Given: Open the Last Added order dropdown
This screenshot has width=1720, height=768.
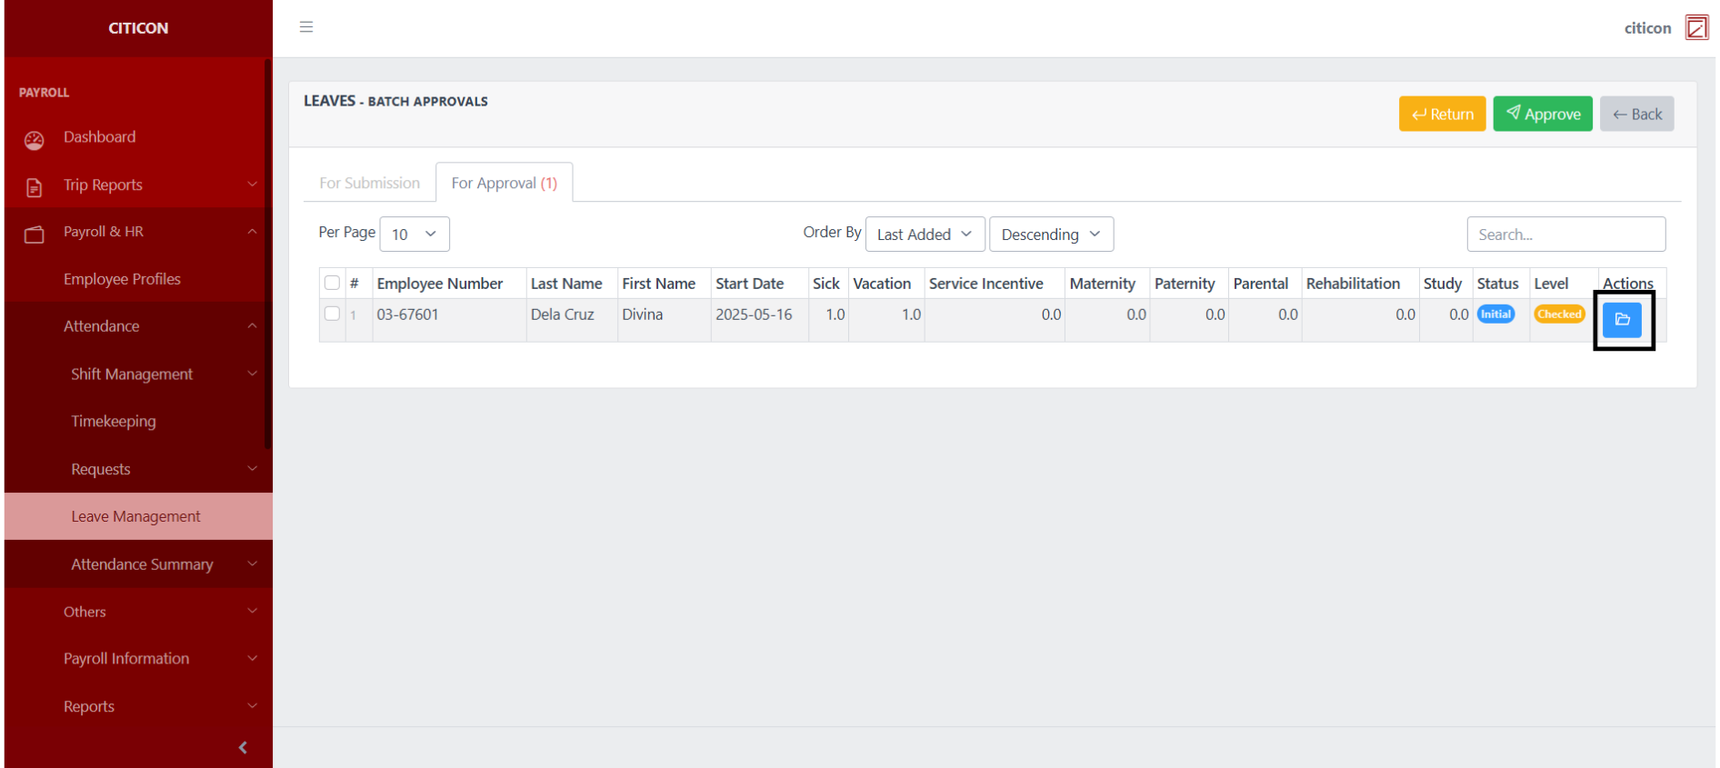Looking at the screenshot, I should [x=924, y=234].
